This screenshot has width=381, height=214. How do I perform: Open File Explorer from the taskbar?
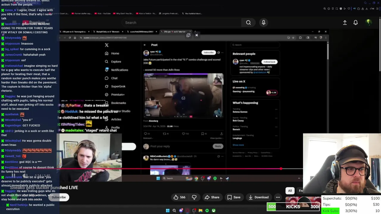pyautogui.click(x=200, y=210)
